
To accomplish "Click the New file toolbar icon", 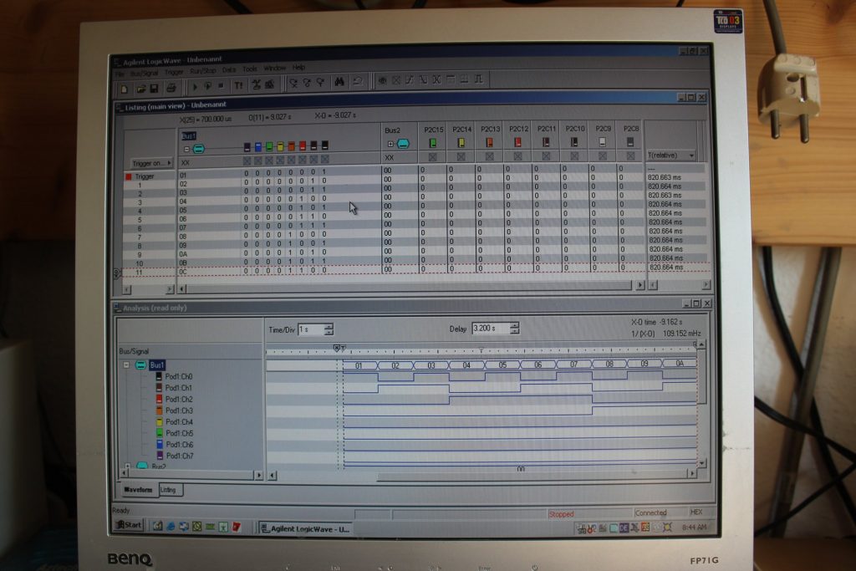I will coord(125,86).
